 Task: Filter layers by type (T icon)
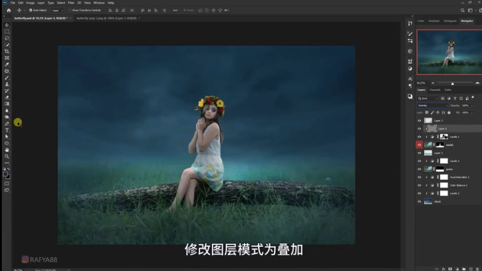coord(455,99)
